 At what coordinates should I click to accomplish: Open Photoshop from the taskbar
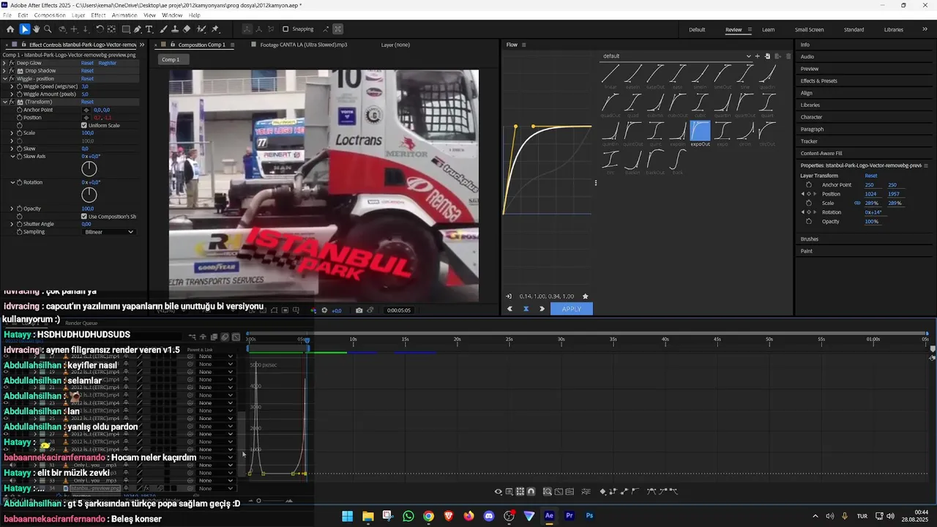point(589,516)
